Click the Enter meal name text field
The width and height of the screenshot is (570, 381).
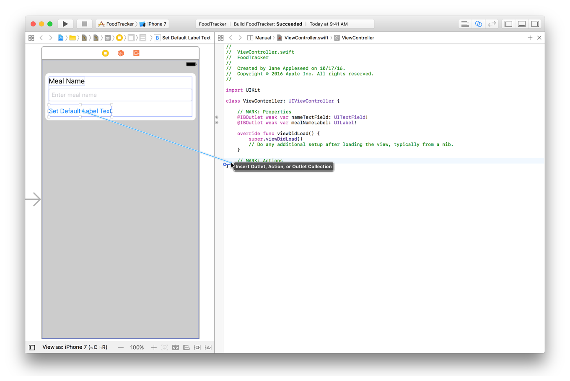tap(121, 95)
